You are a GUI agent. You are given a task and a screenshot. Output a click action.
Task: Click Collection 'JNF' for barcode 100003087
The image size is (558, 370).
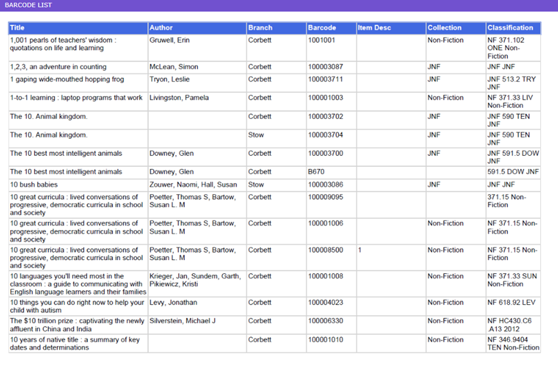point(434,67)
